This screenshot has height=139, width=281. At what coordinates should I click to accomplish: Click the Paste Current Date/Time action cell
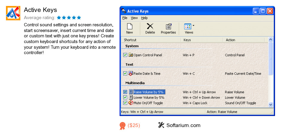pyautogui.click(x=243, y=74)
